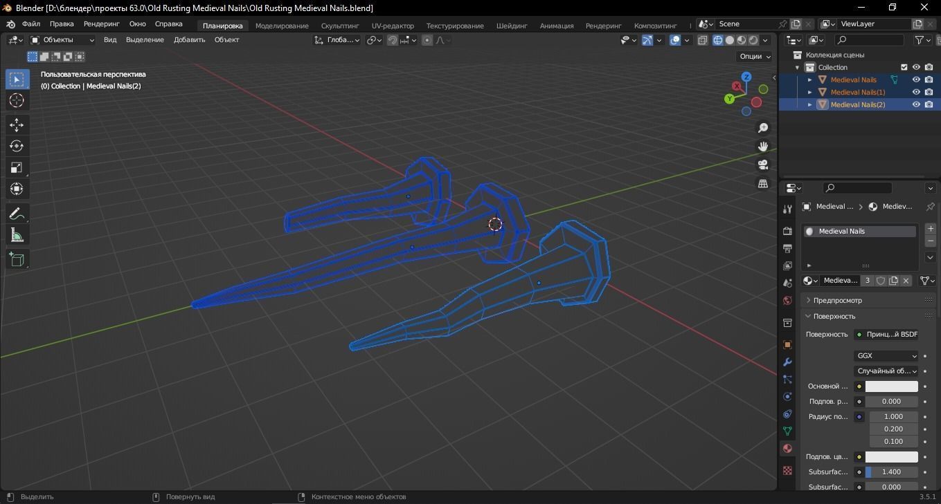This screenshot has height=504, width=941.
Task: Select the Measure ruler tool
Action: tap(17, 236)
